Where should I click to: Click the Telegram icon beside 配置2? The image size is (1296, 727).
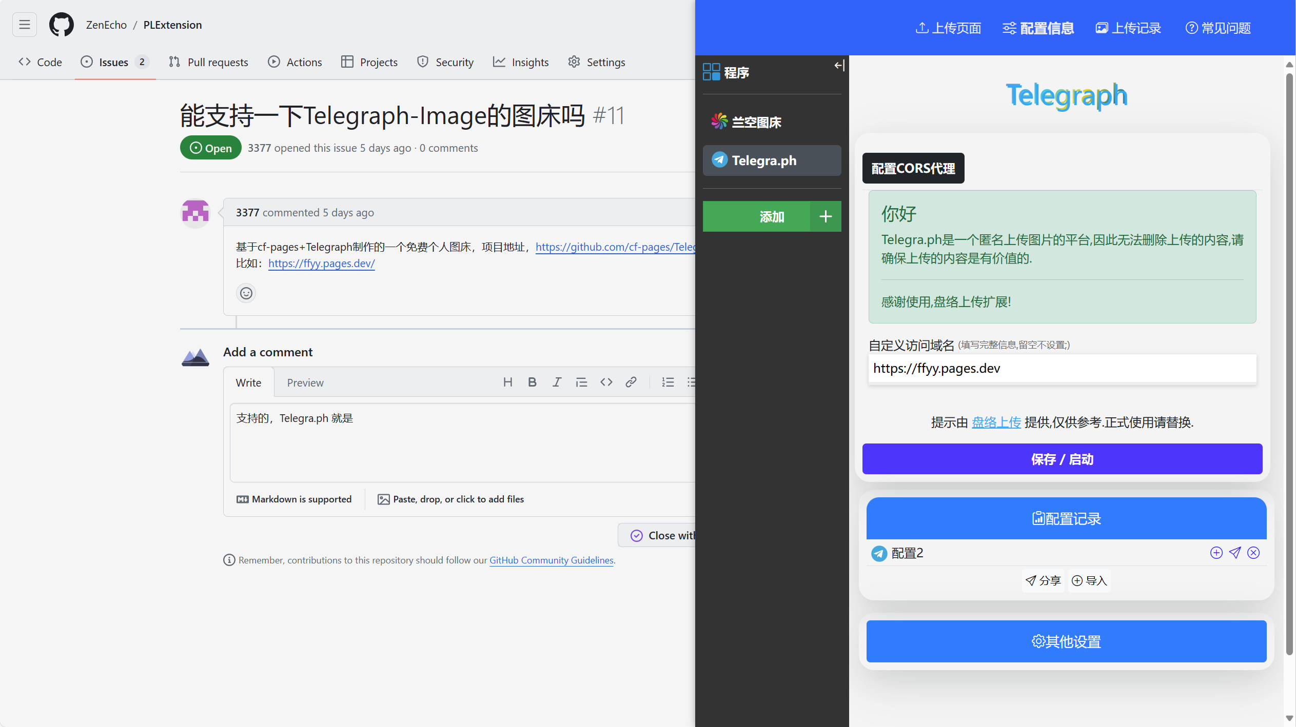[879, 553]
